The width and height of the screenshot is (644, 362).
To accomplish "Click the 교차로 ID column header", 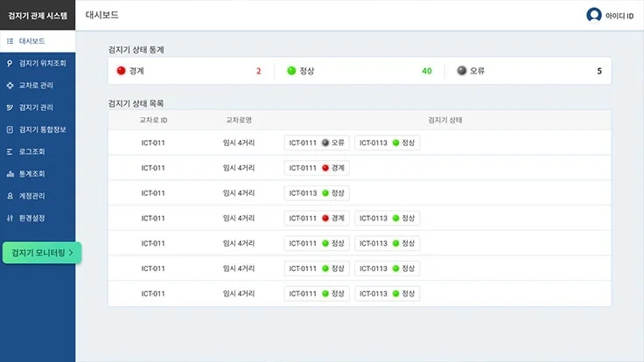I will pos(153,121).
